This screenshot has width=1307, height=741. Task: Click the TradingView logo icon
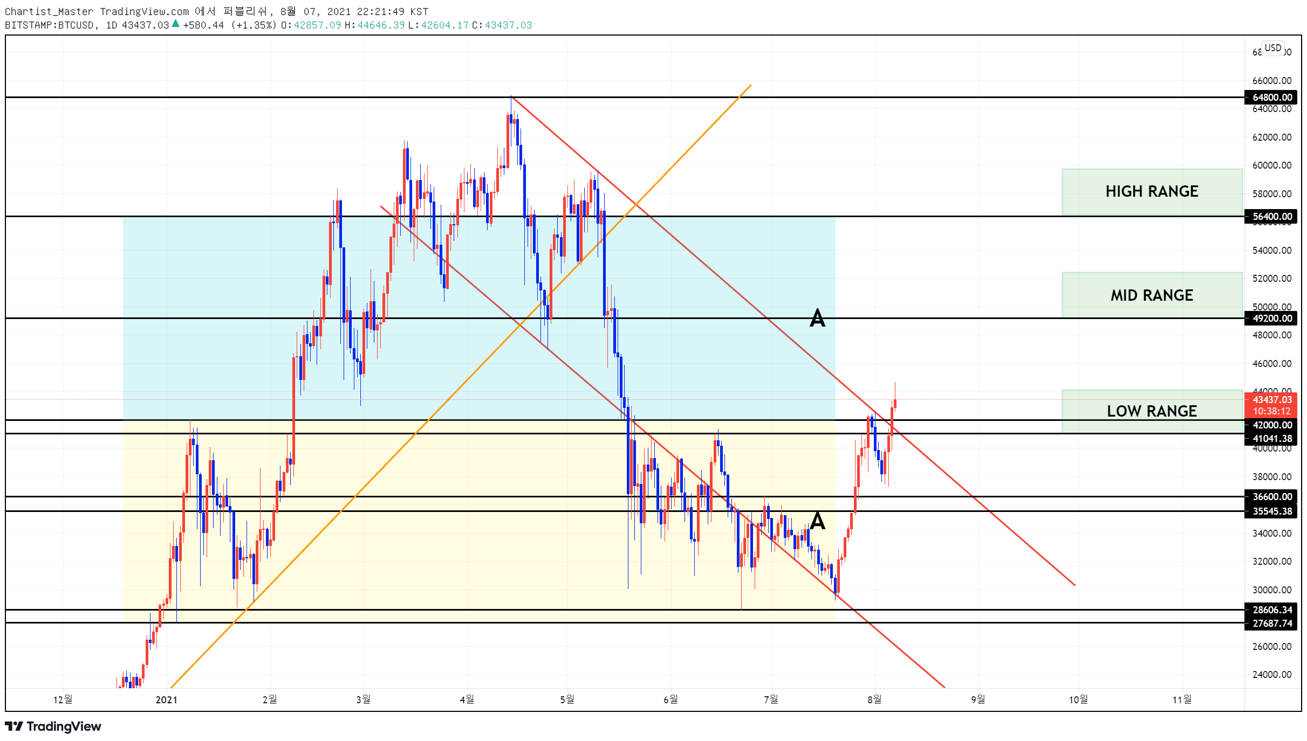[x=14, y=726]
